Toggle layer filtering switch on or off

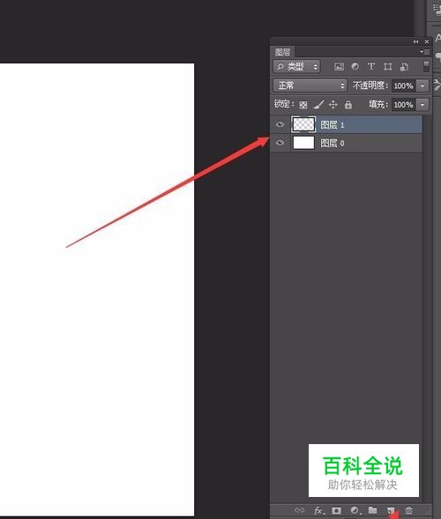click(426, 66)
